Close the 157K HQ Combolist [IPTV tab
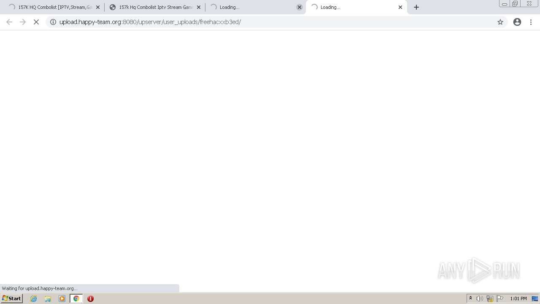 coord(98,7)
